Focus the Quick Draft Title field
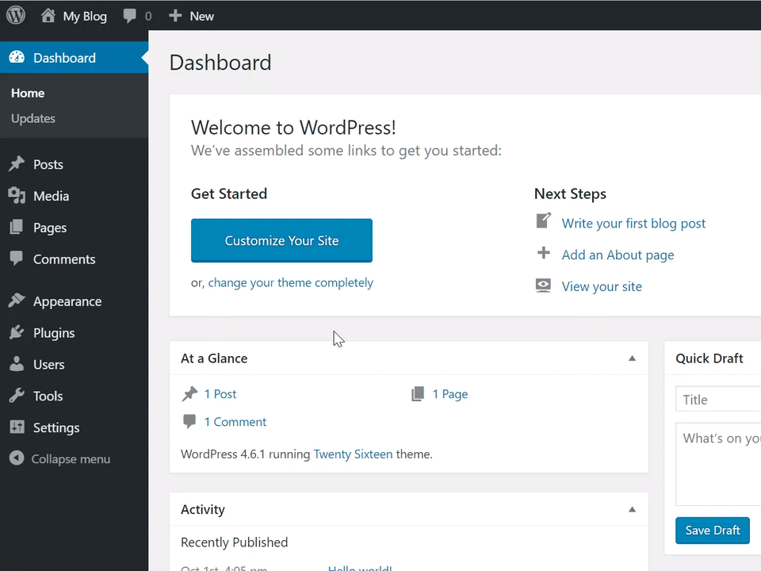Viewport: 761px width, 571px height. [x=718, y=399]
